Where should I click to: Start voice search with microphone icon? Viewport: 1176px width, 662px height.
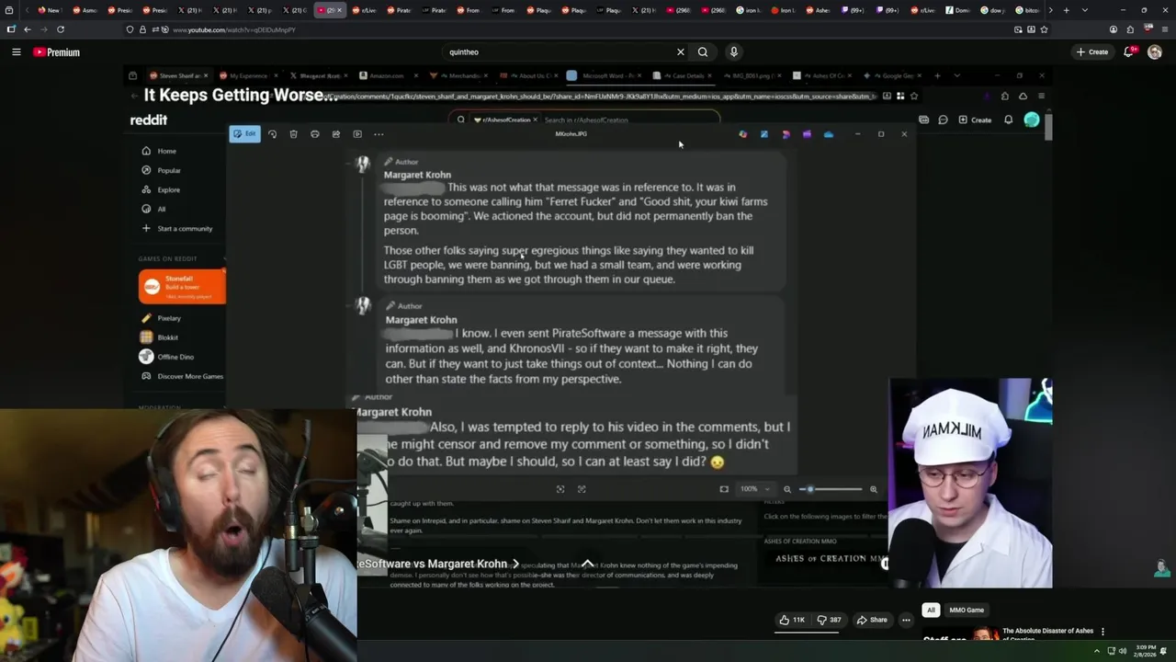pos(733,52)
